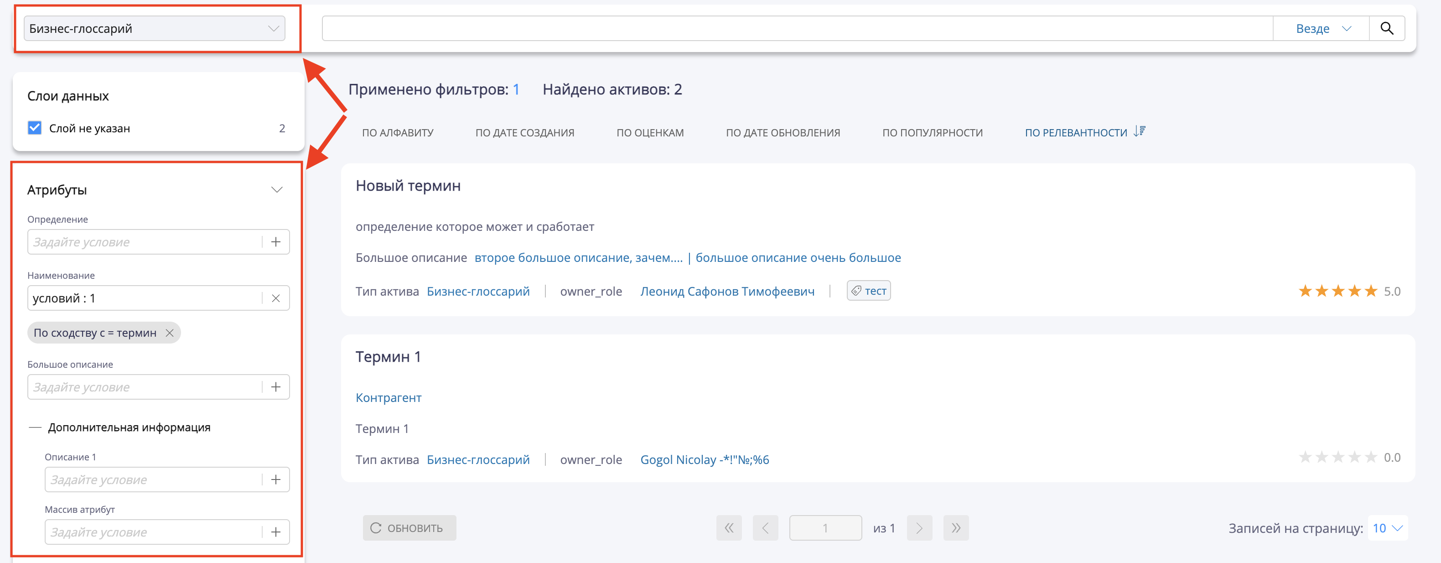Collapse Дополнительная информация group
1441x563 pixels.
[x=35, y=427]
